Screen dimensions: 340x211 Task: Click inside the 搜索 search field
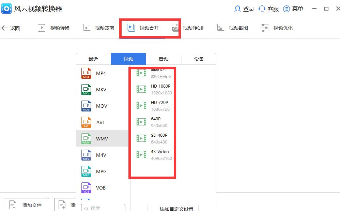(103, 207)
